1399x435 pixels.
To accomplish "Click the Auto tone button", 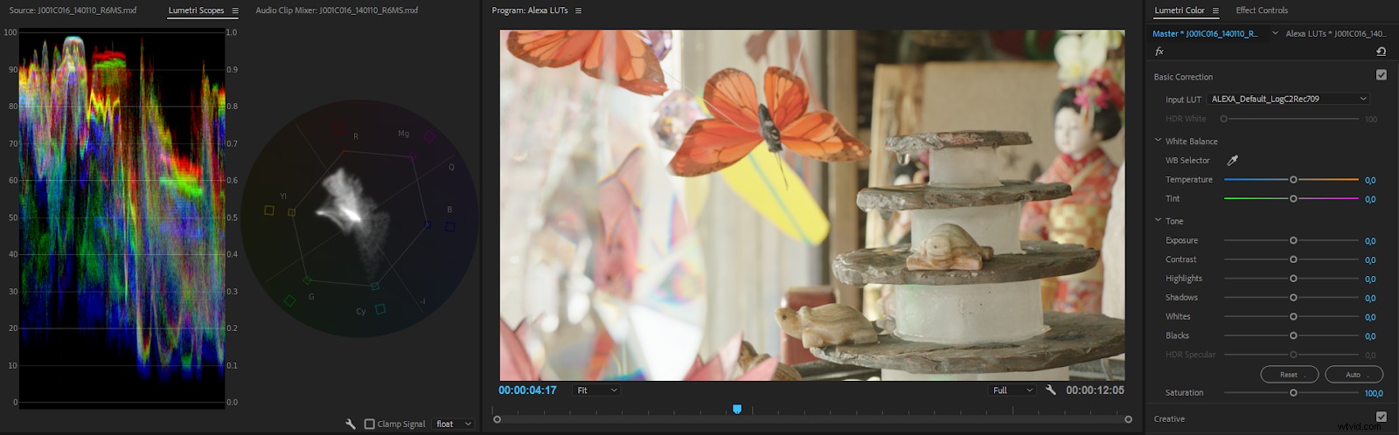I will [x=1354, y=375].
